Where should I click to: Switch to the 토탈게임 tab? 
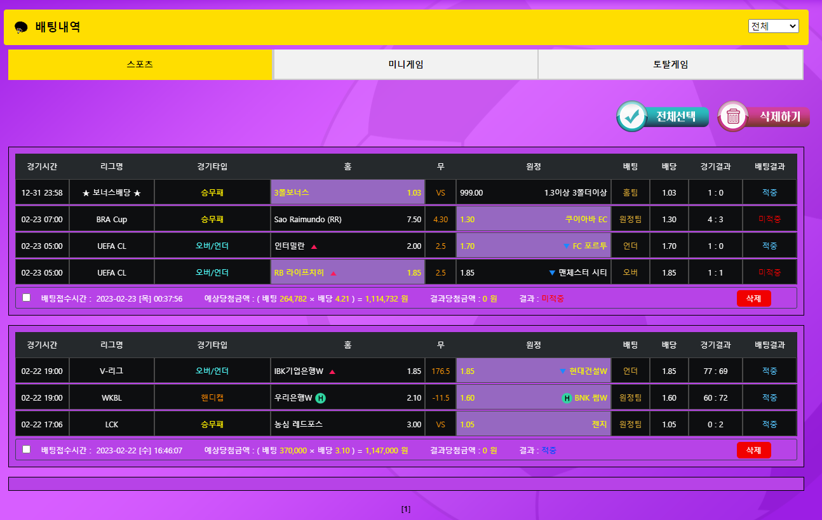pyautogui.click(x=670, y=65)
